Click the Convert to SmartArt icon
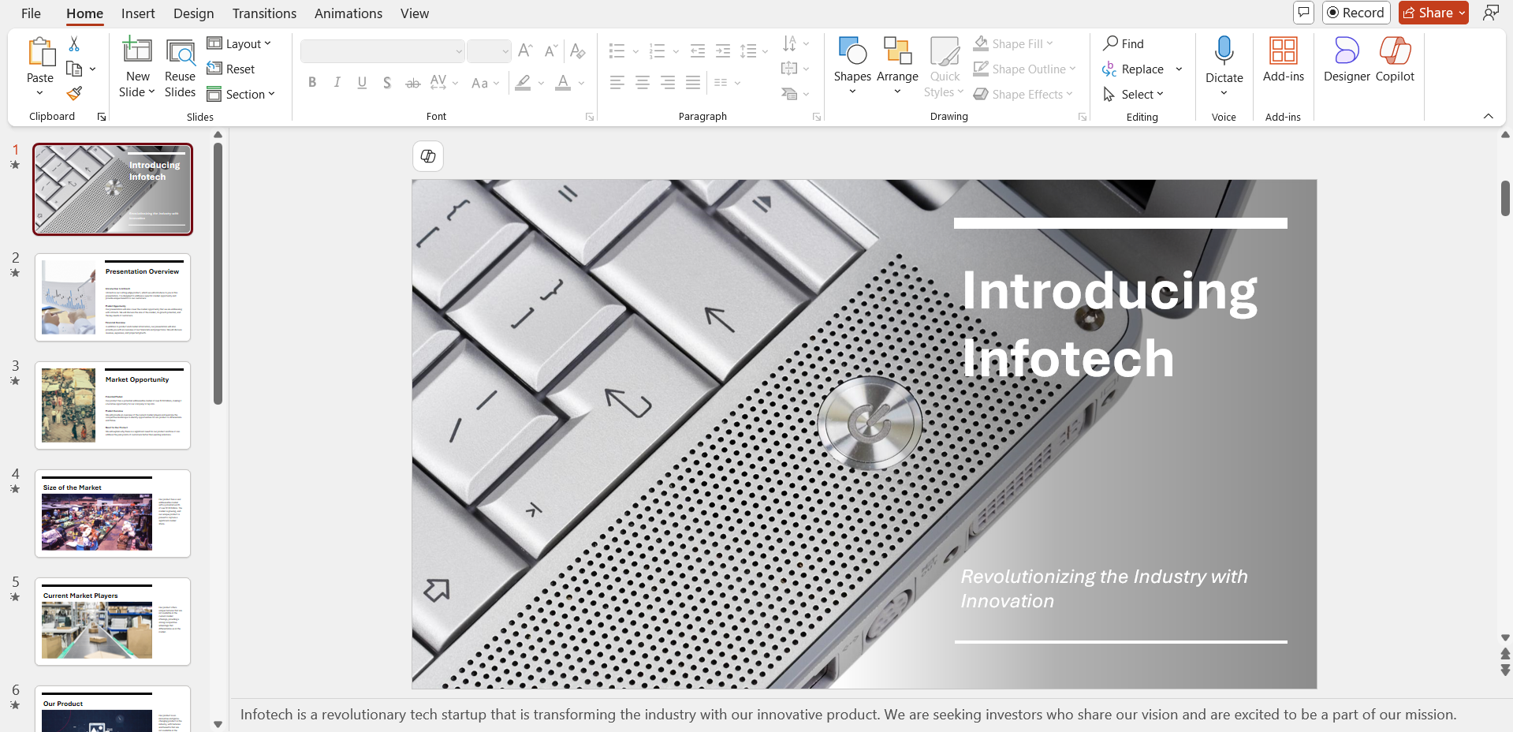Viewport: 1513px width, 732px height. pyautogui.click(x=789, y=94)
